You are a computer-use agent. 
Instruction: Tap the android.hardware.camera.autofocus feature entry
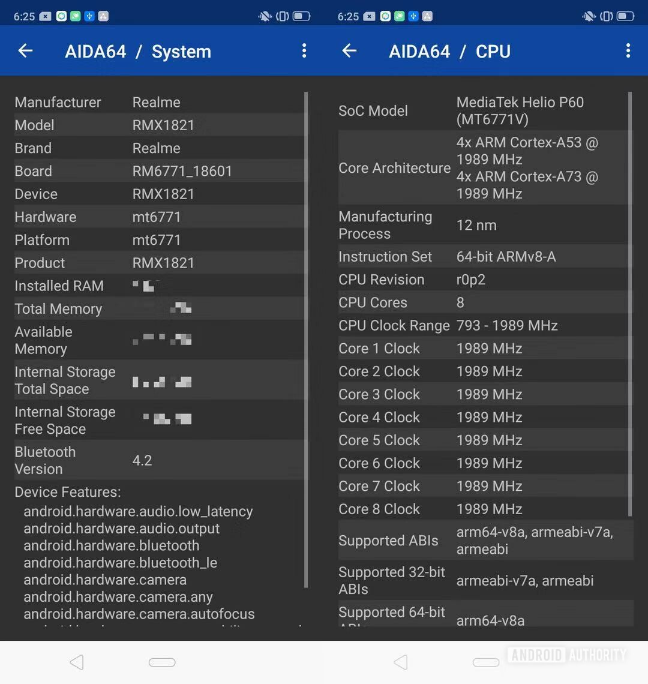coord(139,614)
